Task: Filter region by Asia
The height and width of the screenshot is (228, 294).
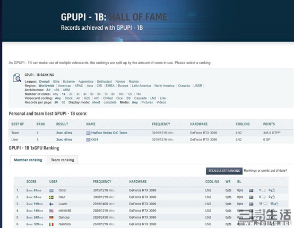Action: [x=90, y=85]
